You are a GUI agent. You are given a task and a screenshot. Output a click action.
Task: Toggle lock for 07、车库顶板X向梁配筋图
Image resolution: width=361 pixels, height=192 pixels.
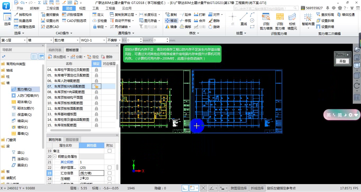coord(96,86)
